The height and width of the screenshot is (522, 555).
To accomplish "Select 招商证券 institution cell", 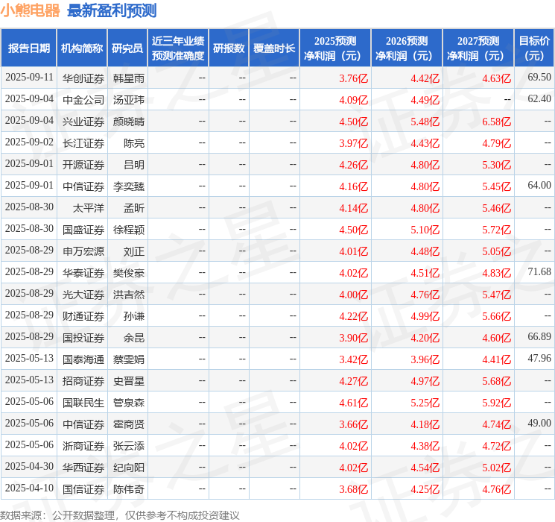I will 83,381.
